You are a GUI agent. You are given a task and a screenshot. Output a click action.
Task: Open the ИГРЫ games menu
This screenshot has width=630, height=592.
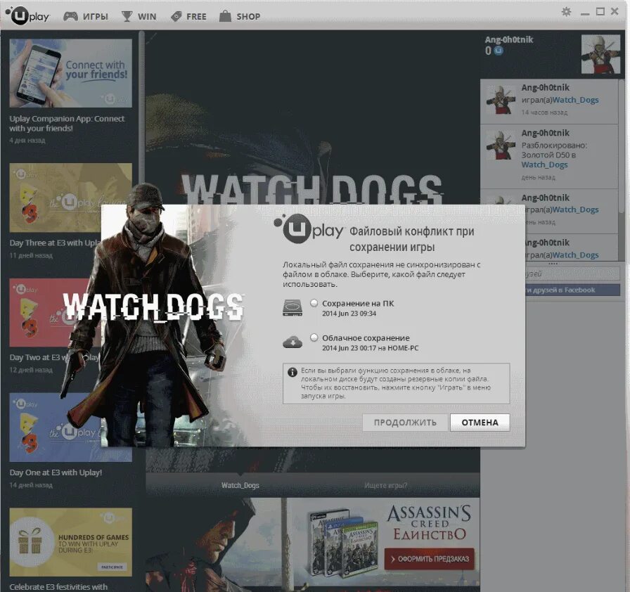pyautogui.click(x=95, y=16)
